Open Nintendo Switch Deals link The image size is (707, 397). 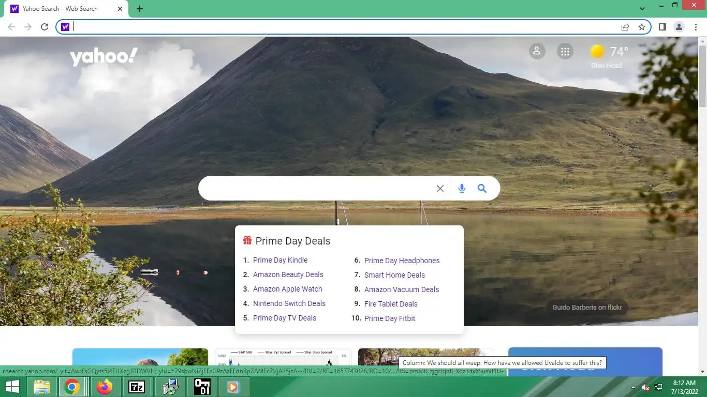pos(289,303)
